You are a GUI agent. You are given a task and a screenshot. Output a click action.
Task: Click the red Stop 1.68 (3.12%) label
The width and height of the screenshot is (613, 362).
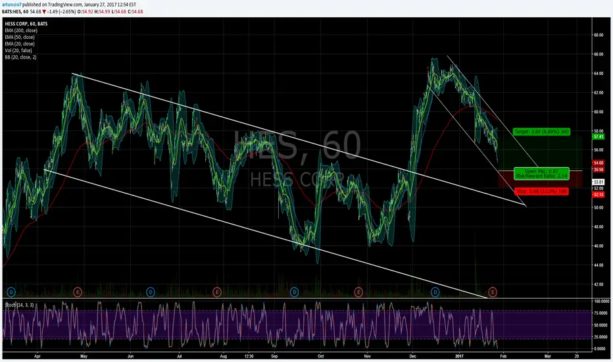(x=541, y=192)
